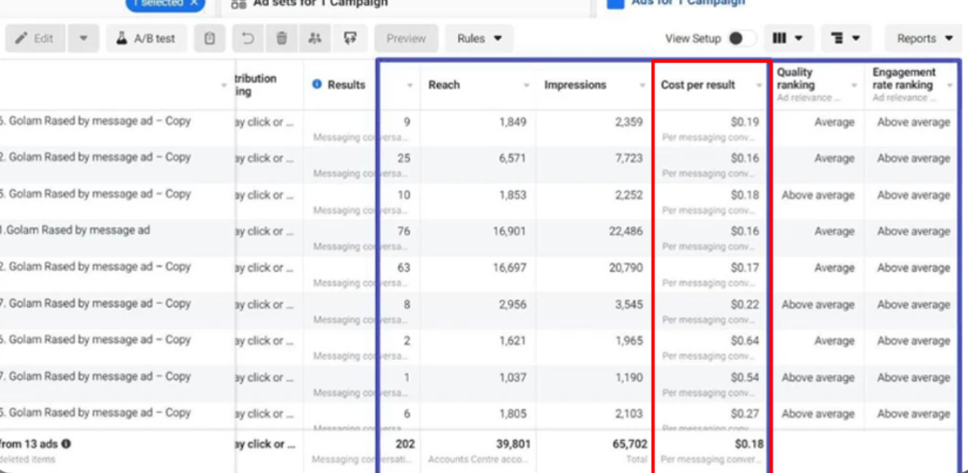
Task: Delete selected ad with trash icon
Action: coord(282,39)
